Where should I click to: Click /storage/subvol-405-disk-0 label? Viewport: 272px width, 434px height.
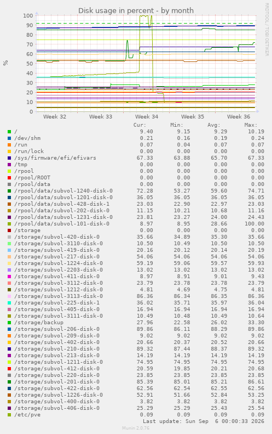57,309
